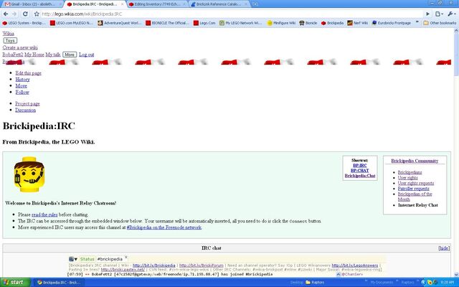
Task: Follow this page via Follow link
Action: (x=22, y=93)
